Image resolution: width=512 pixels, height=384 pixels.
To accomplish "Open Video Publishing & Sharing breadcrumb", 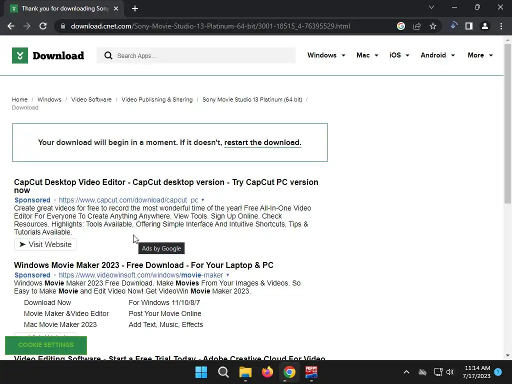I will 157,99.
